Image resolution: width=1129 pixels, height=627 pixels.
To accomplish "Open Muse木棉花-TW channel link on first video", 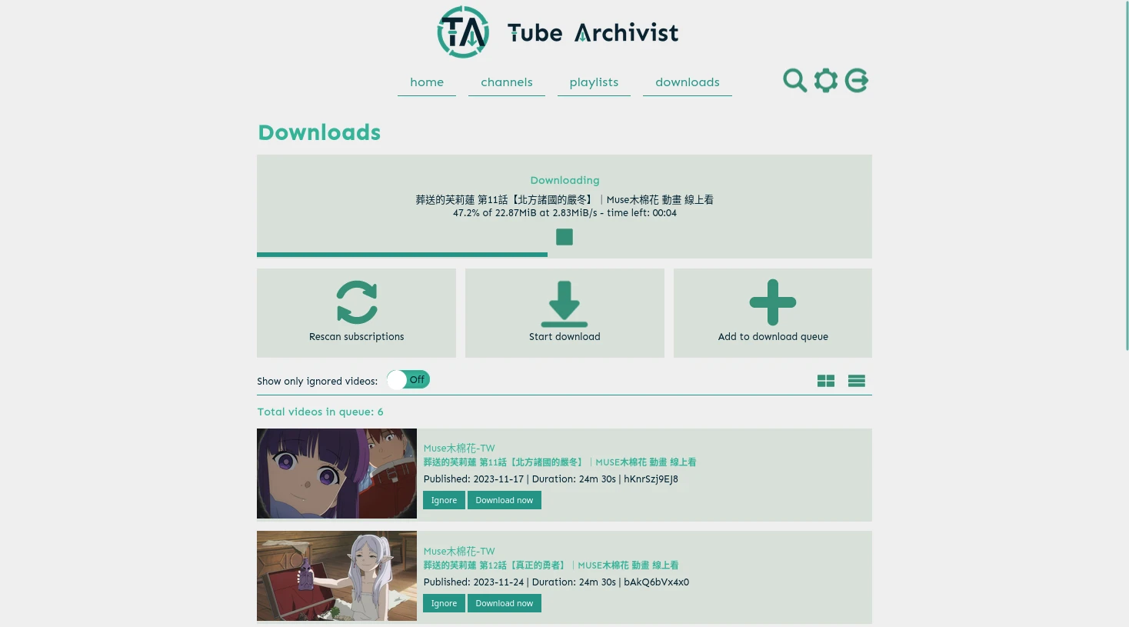I will (x=459, y=448).
